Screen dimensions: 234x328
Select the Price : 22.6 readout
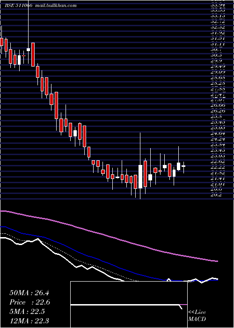coord(29,302)
